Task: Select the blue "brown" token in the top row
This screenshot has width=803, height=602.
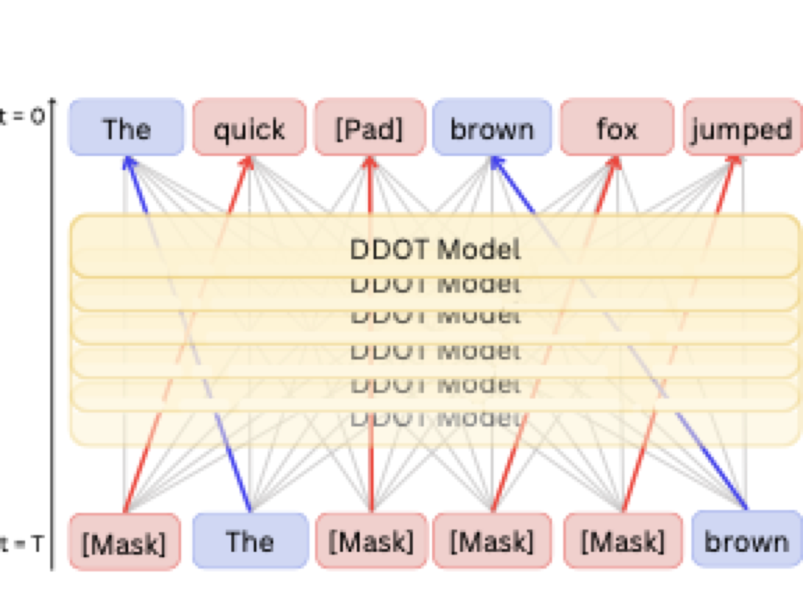Action: click(492, 128)
